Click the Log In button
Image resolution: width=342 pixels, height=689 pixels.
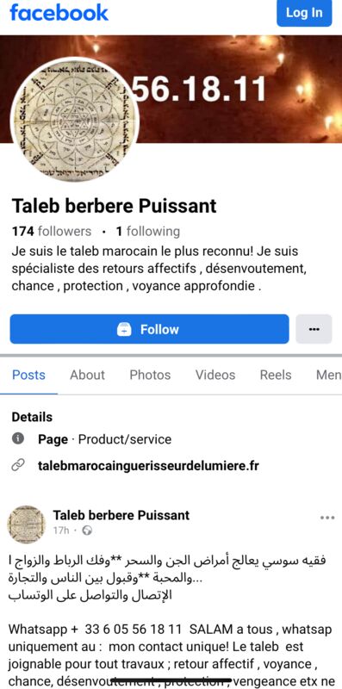pos(304,13)
